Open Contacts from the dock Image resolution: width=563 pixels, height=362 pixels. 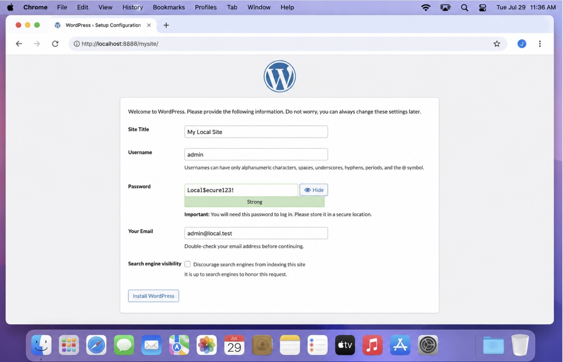tap(262, 345)
